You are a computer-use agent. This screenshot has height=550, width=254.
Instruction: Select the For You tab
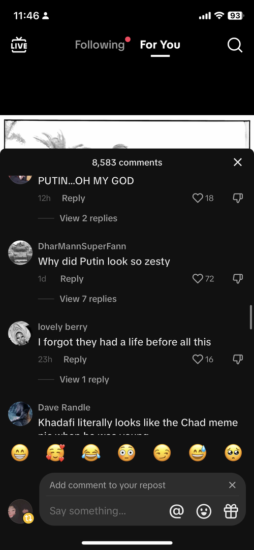click(160, 45)
